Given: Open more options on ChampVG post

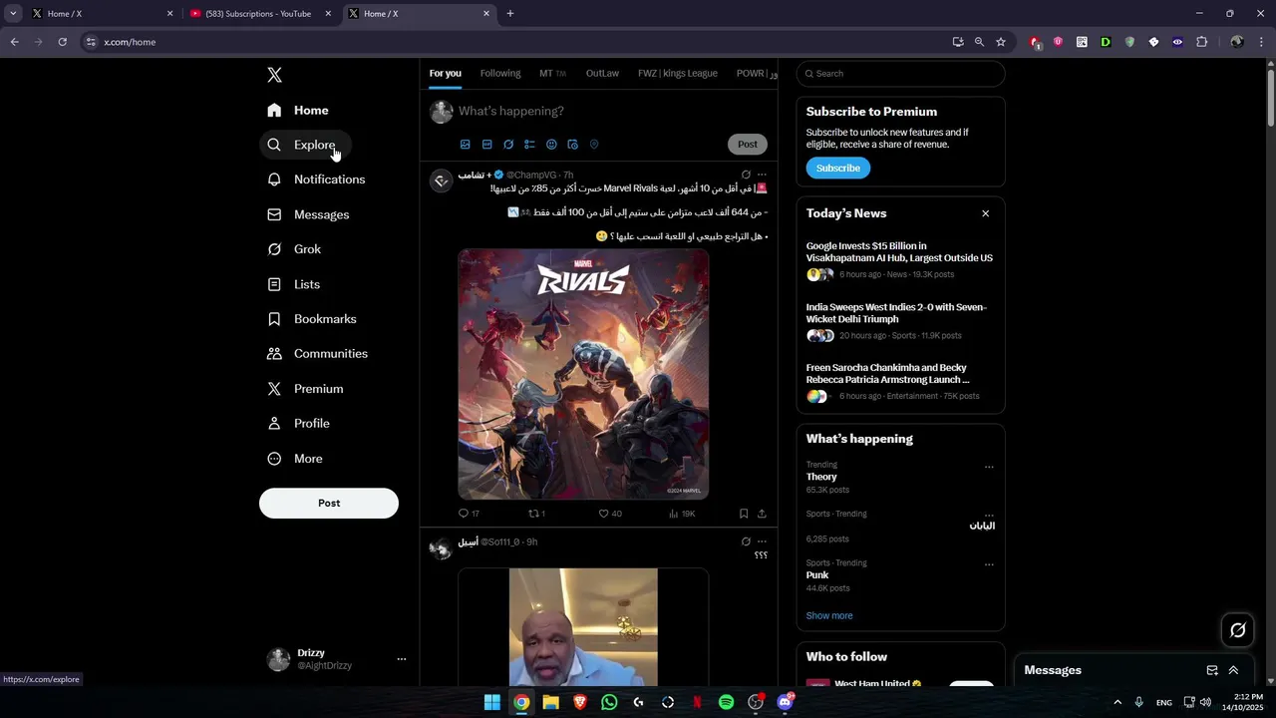Looking at the screenshot, I should [762, 175].
